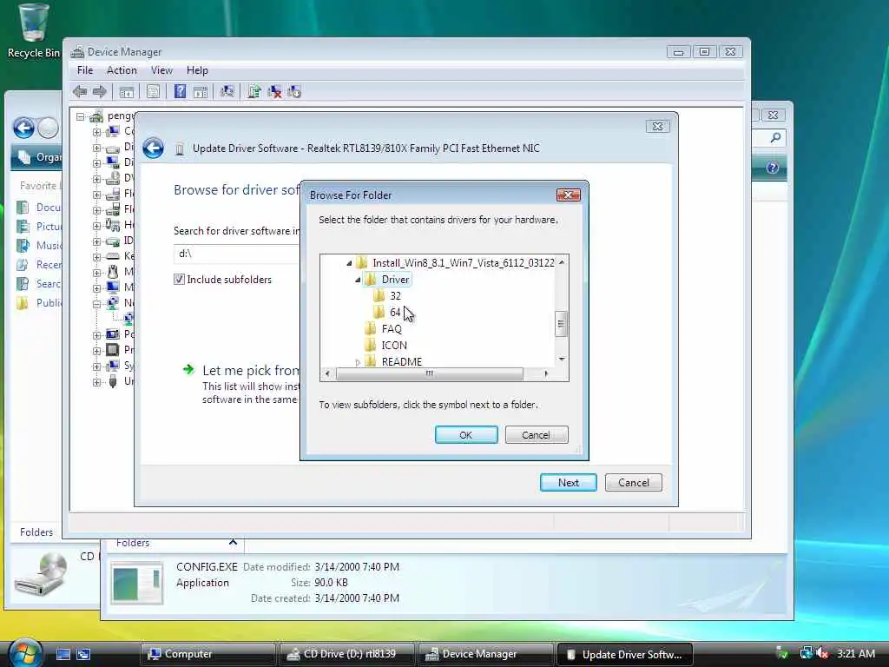Click the 'Let me pick from' link
The height and width of the screenshot is (667, 889).
[x=250, y=370]
